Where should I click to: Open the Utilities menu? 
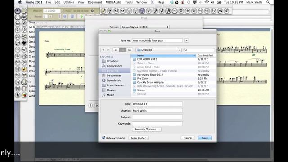pyautogui.click(x=69, y=2)
